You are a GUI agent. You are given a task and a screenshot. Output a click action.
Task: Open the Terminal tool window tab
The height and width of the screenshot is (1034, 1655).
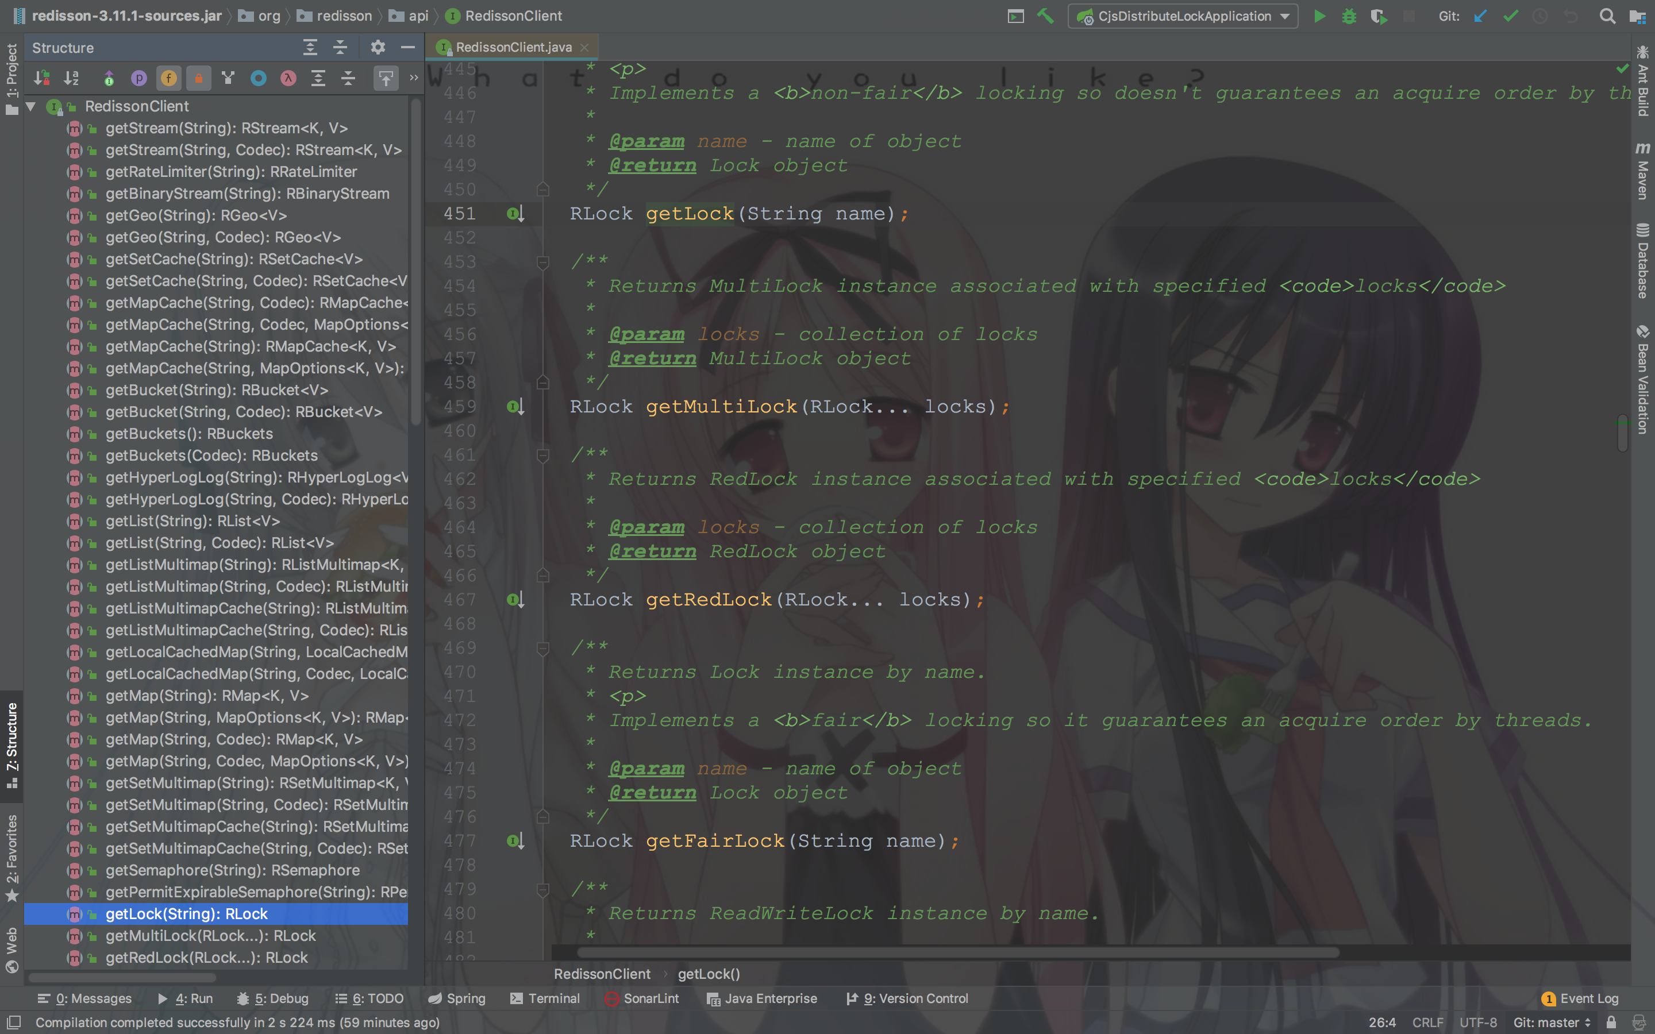tap(545, 998)
